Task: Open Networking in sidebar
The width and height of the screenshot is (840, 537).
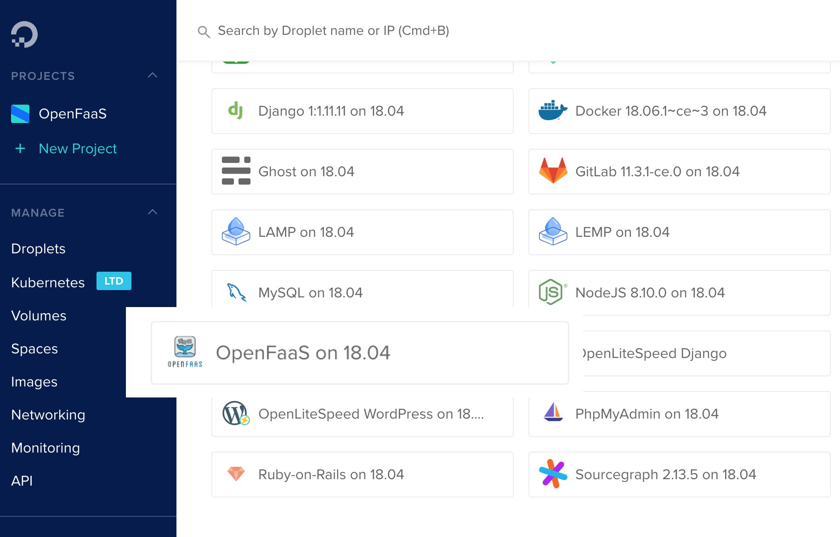Action: [48, 415]
